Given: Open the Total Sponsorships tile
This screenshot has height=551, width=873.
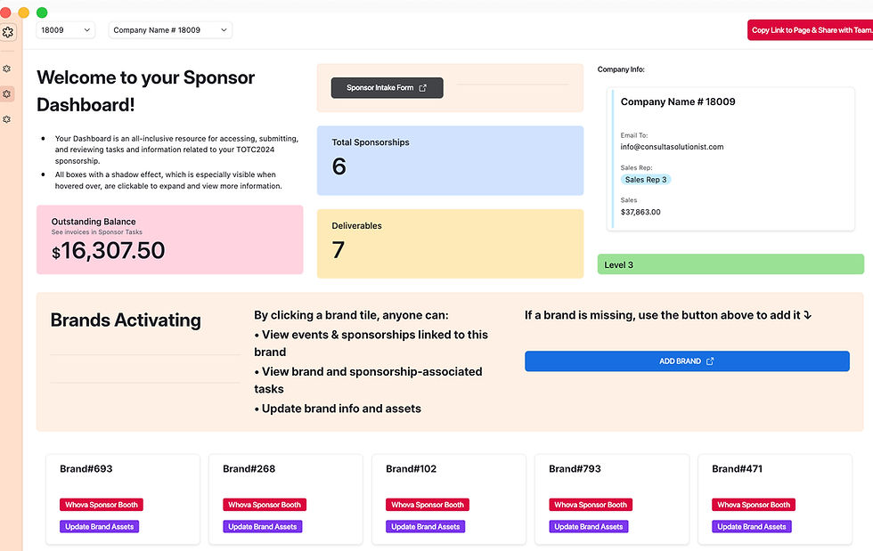Looking at the screenshot, I should tap(450, 160).
